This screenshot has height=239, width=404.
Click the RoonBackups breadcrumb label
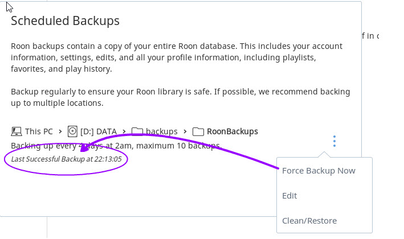coord(232,131)
